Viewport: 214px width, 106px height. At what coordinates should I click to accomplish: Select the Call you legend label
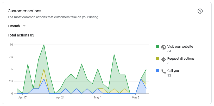(173, 71)
